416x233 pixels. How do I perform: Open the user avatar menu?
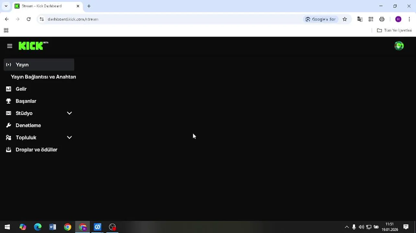(399, 46)
